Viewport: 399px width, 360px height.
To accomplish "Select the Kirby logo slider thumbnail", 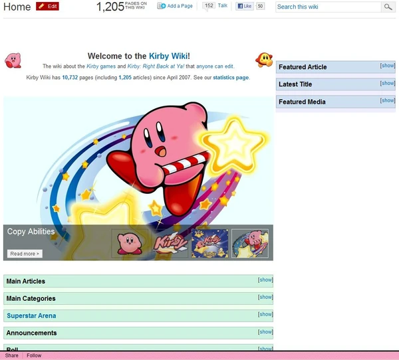I will point(170,244).
